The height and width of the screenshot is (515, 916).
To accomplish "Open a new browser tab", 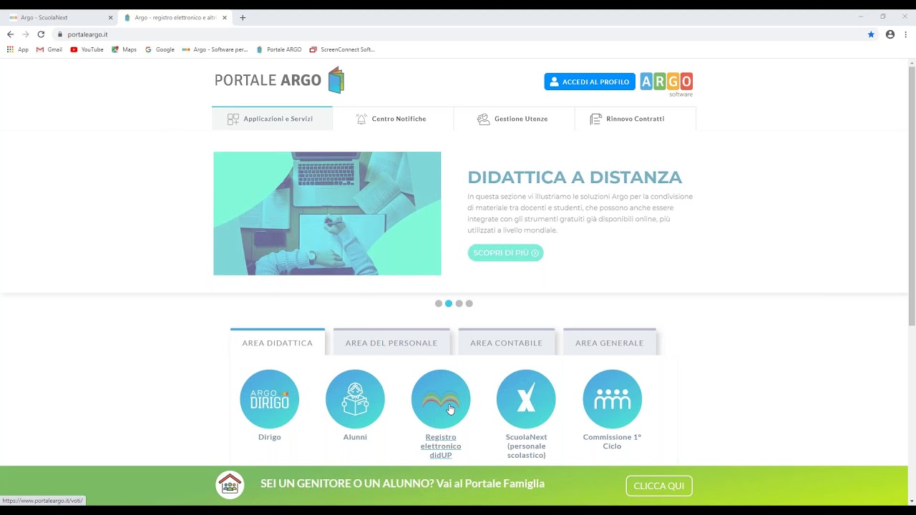I will click(x=243, y=18).
